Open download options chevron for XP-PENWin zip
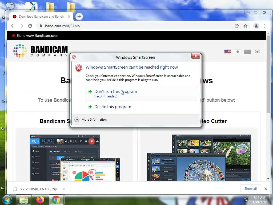Screen dimensions: 273x205 pyautogui.click(x=64, y=189)
